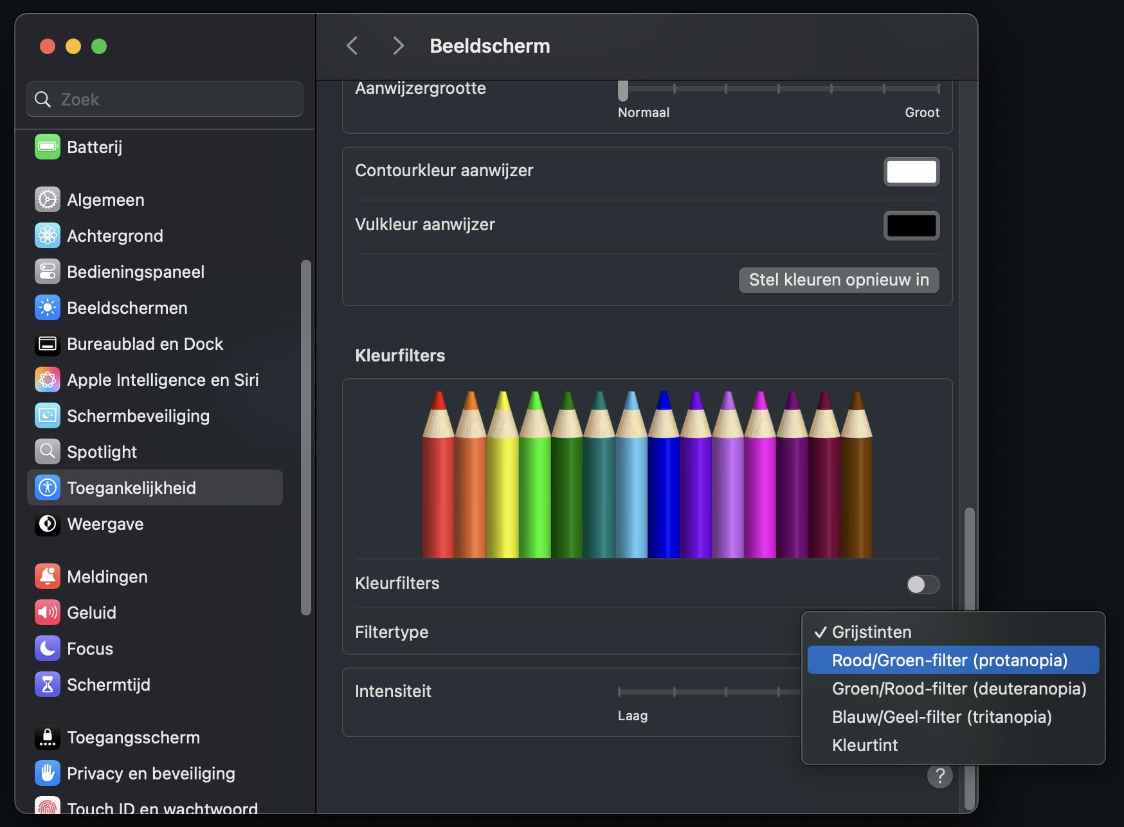Open Beeldschermen brightness icon
The height and width of the screenshot is (827, 1124).
click(x=48, y=308)
